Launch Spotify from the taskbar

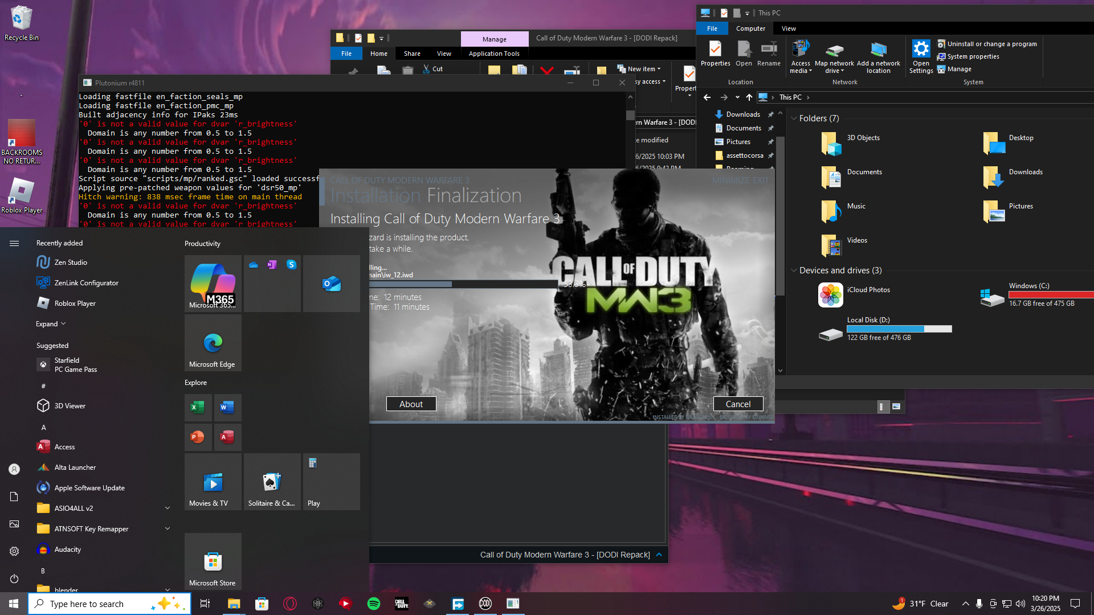374,604
